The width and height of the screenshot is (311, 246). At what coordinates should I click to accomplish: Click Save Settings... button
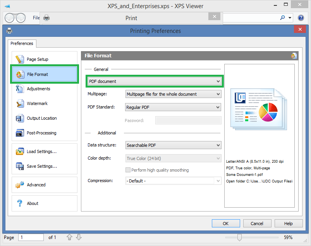pos(45,166)
